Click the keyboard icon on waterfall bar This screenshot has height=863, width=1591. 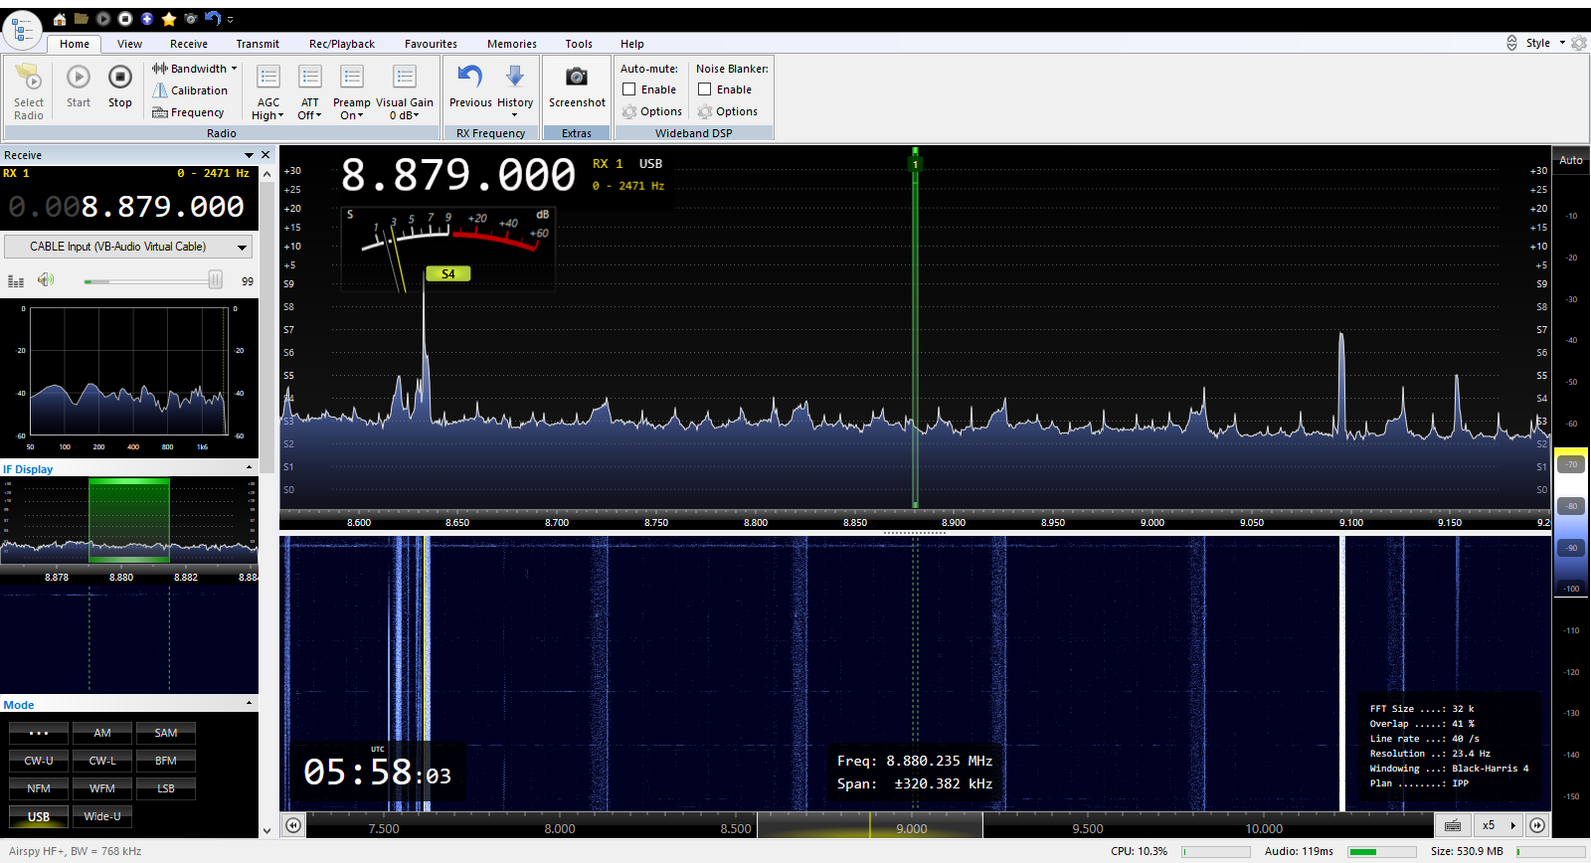[1453, 825]
